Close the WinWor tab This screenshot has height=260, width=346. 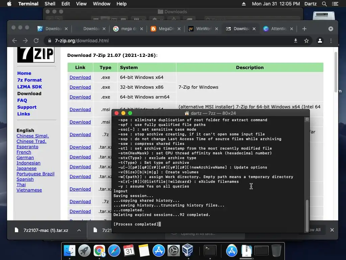(217, 29)
